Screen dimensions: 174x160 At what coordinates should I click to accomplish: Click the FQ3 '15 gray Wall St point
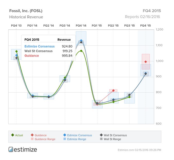click(x=129, y=95)
